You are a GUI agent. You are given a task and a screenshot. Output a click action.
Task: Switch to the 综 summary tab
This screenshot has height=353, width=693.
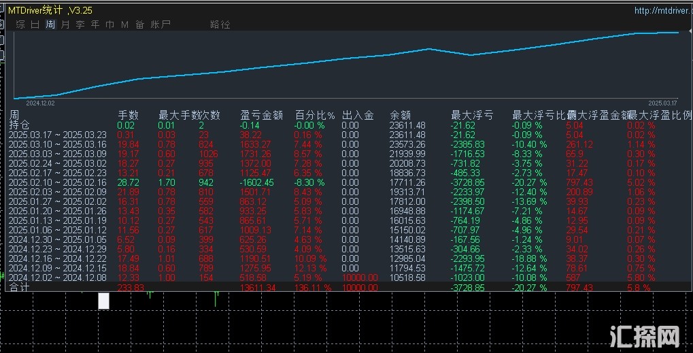click(x=20, y=24)
